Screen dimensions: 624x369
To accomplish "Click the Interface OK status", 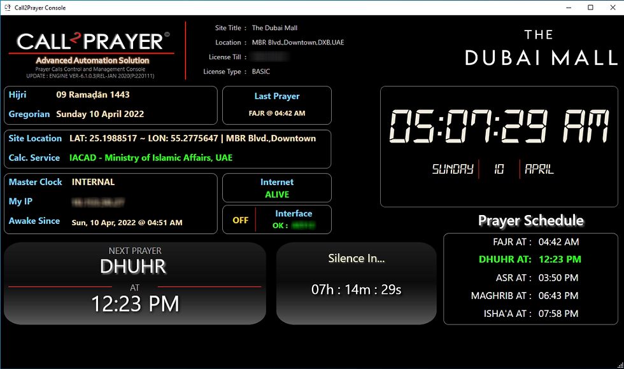I will [x=294, y=225].
